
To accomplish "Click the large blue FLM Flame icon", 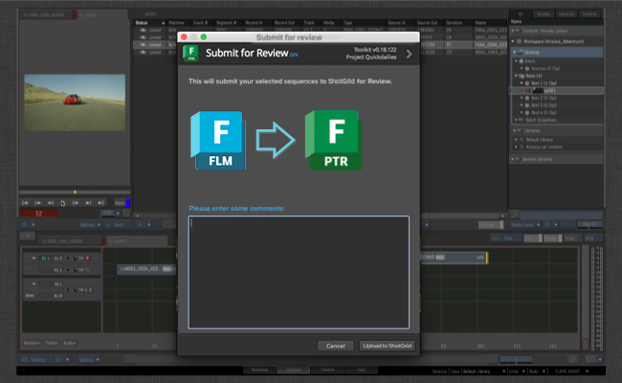I will point(218,141).
